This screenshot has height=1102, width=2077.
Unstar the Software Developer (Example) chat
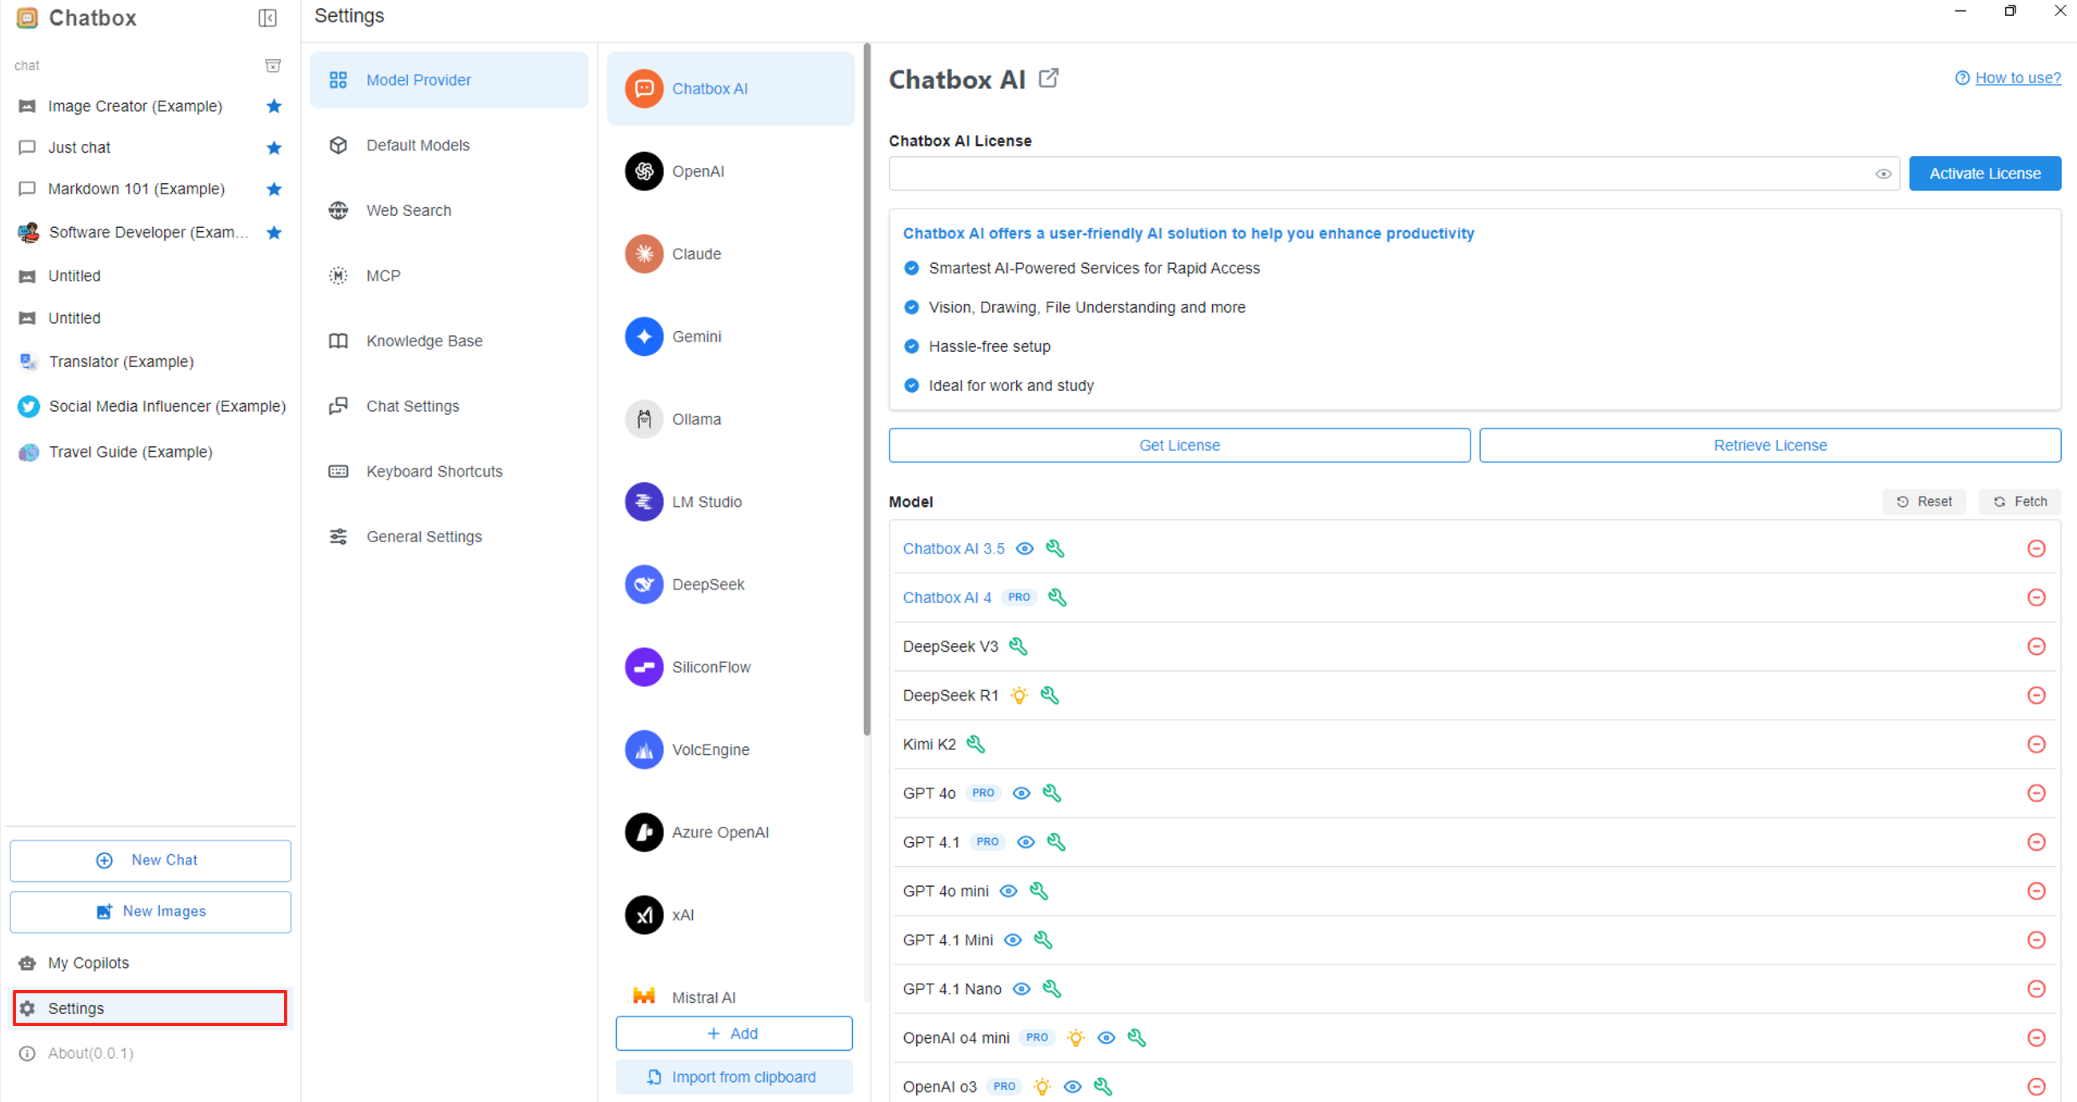[274, 232]
